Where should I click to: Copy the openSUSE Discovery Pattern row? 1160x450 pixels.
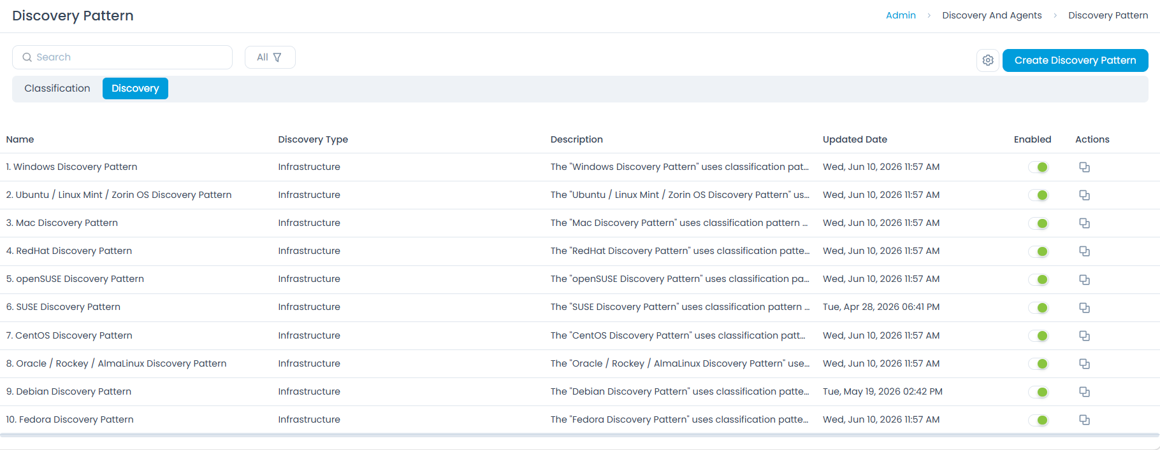(x=1084, y=279)
